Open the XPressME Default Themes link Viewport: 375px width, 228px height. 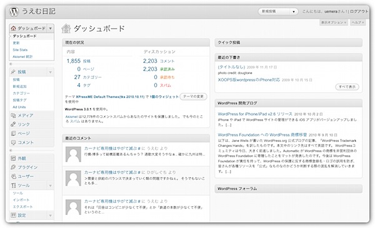[x=110, y=97]
